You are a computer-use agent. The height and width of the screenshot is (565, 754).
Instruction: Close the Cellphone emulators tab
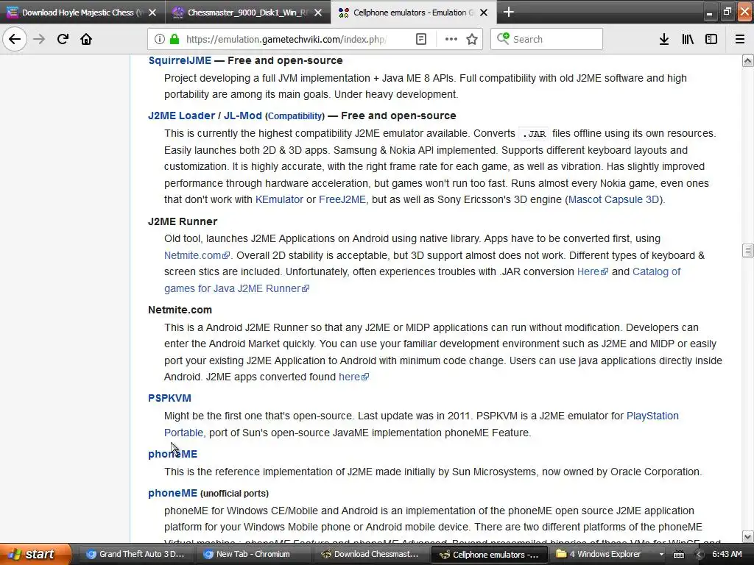click(484, 13)
